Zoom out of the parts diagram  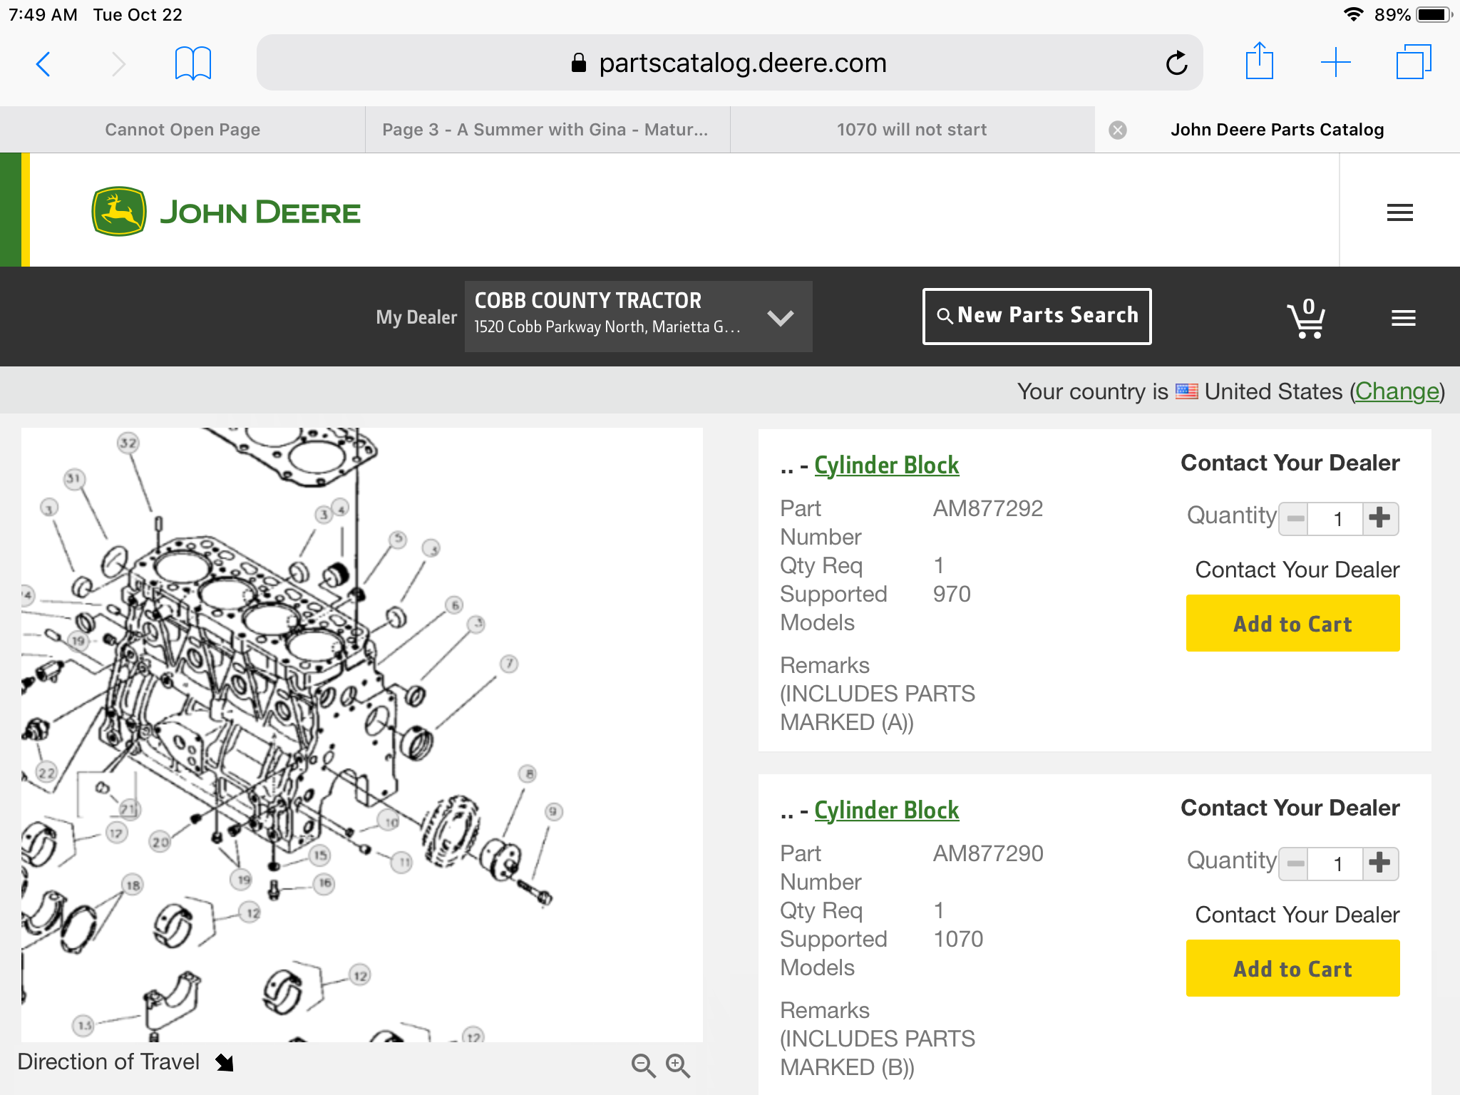coord(643,1066)
